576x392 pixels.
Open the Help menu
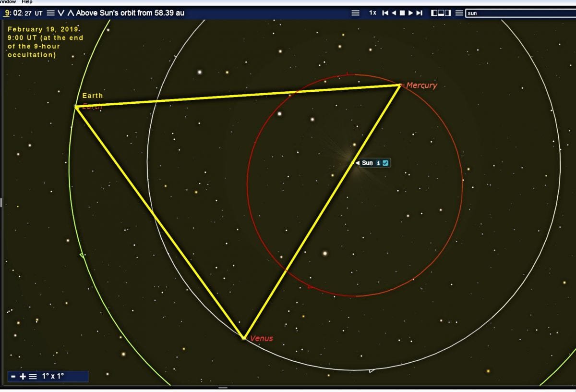27,2
